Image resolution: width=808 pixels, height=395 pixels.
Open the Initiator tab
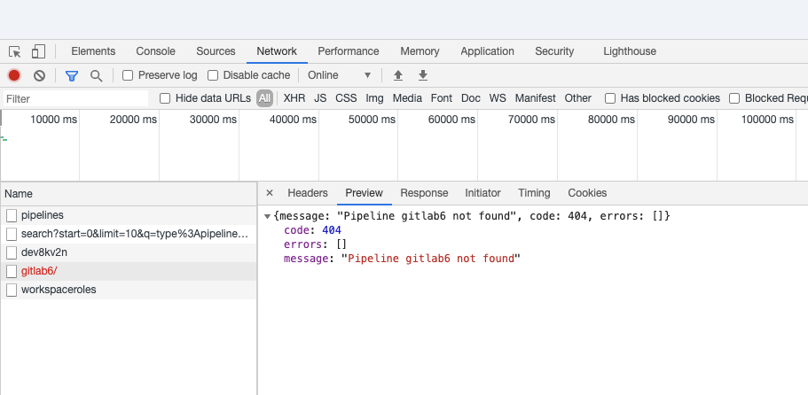482,193
